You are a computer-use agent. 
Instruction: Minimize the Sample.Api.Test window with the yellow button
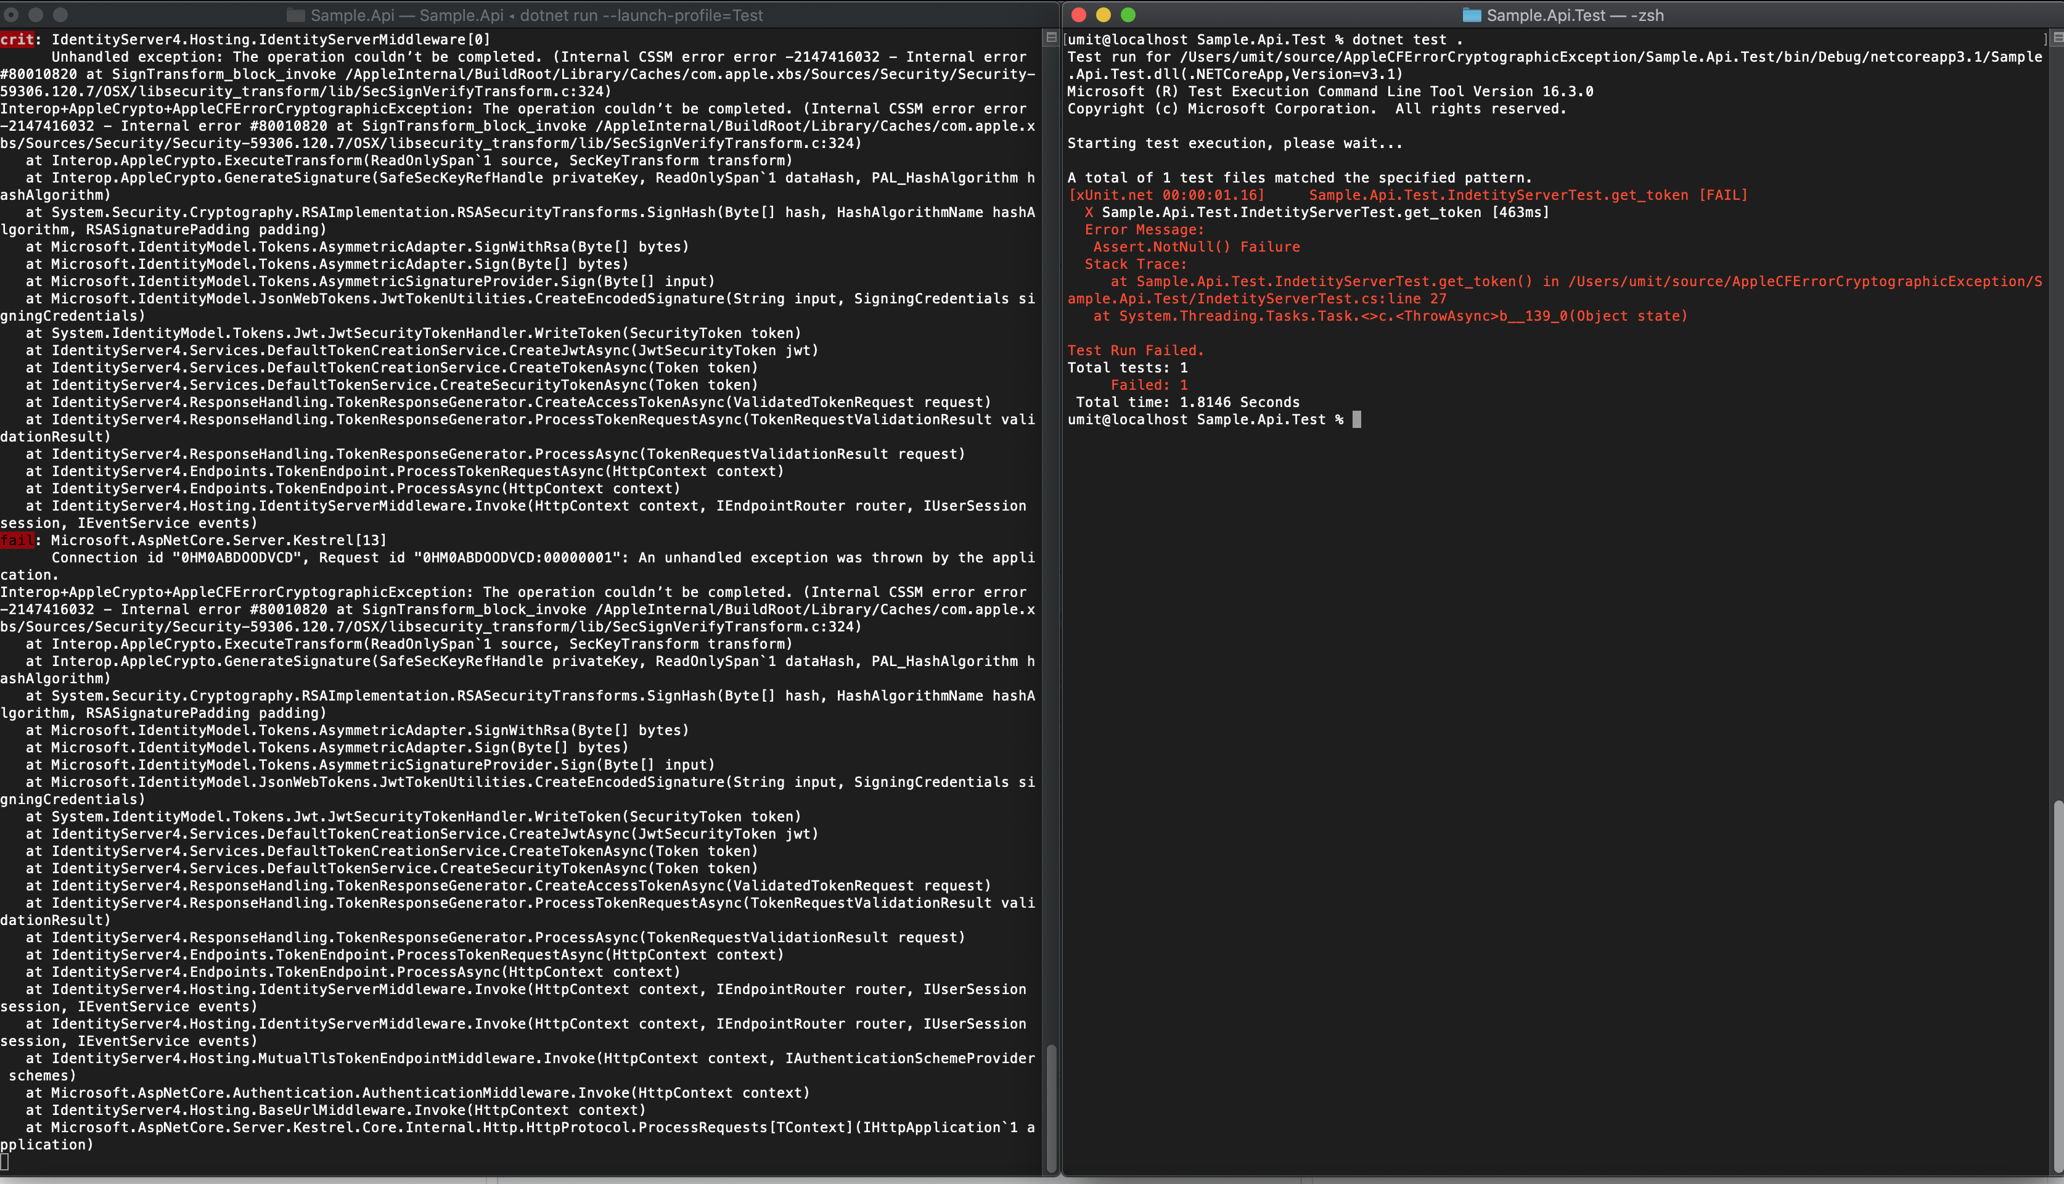tap(1103, 15)
